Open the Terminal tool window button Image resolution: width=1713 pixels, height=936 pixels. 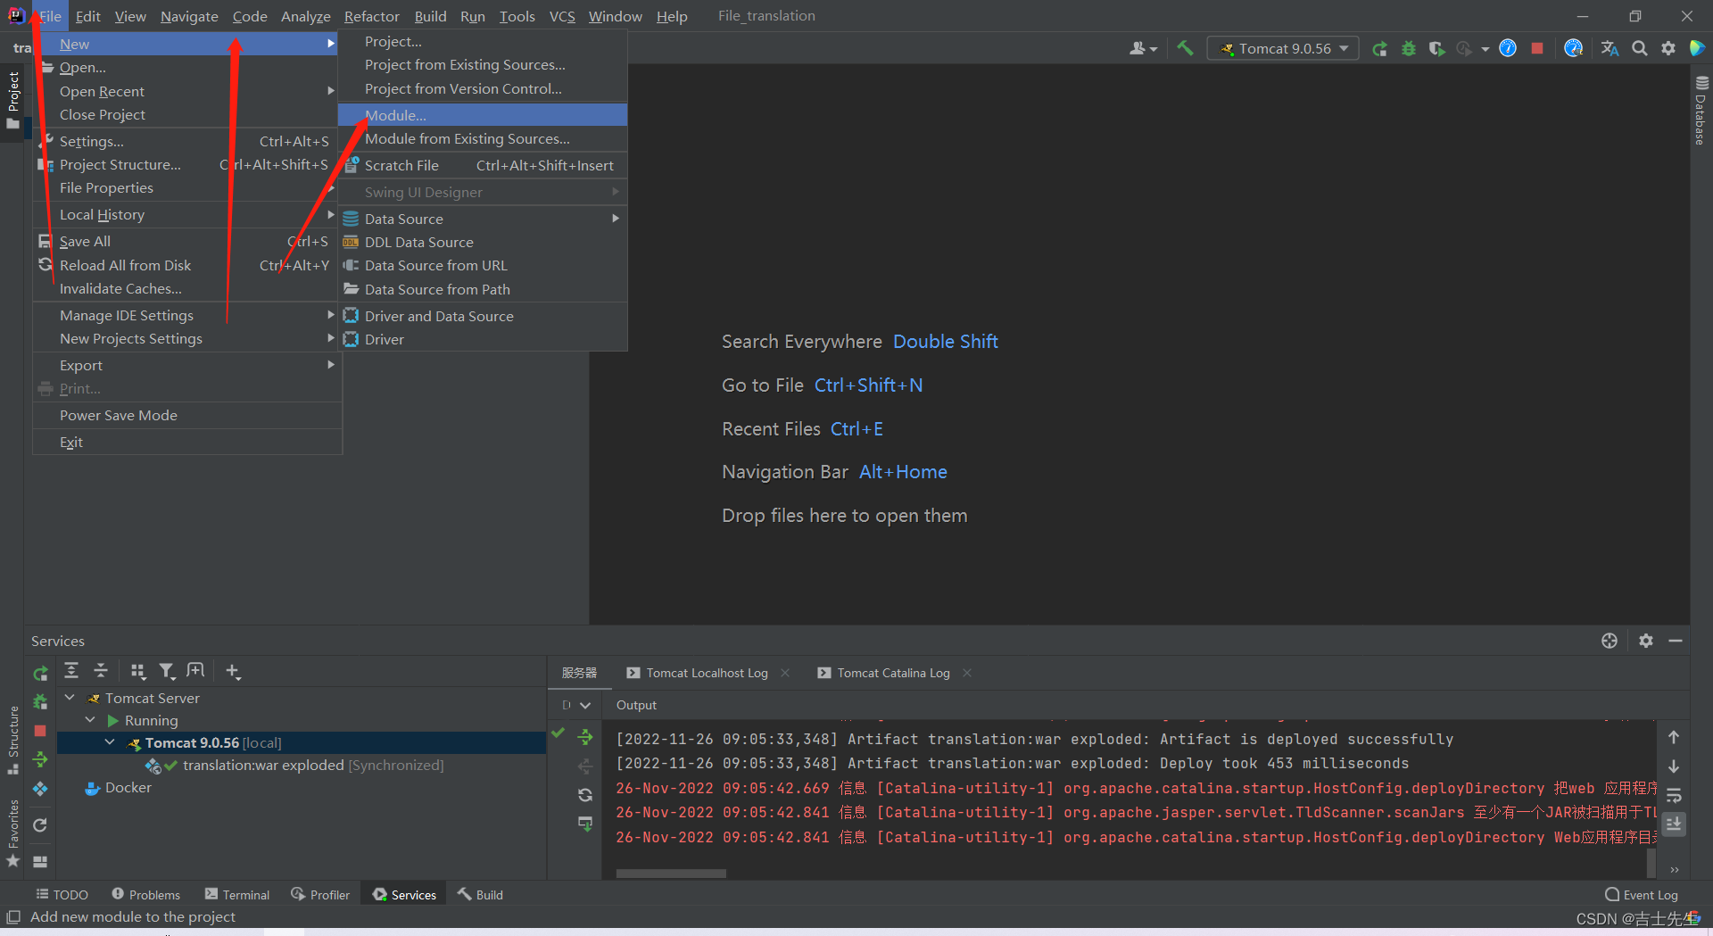pos(237,894)
